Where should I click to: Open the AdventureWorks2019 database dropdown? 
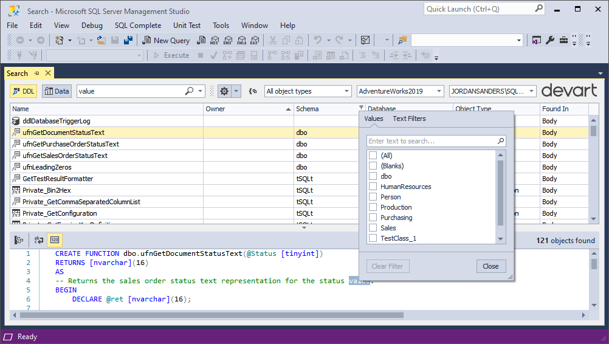coord(401,91)
